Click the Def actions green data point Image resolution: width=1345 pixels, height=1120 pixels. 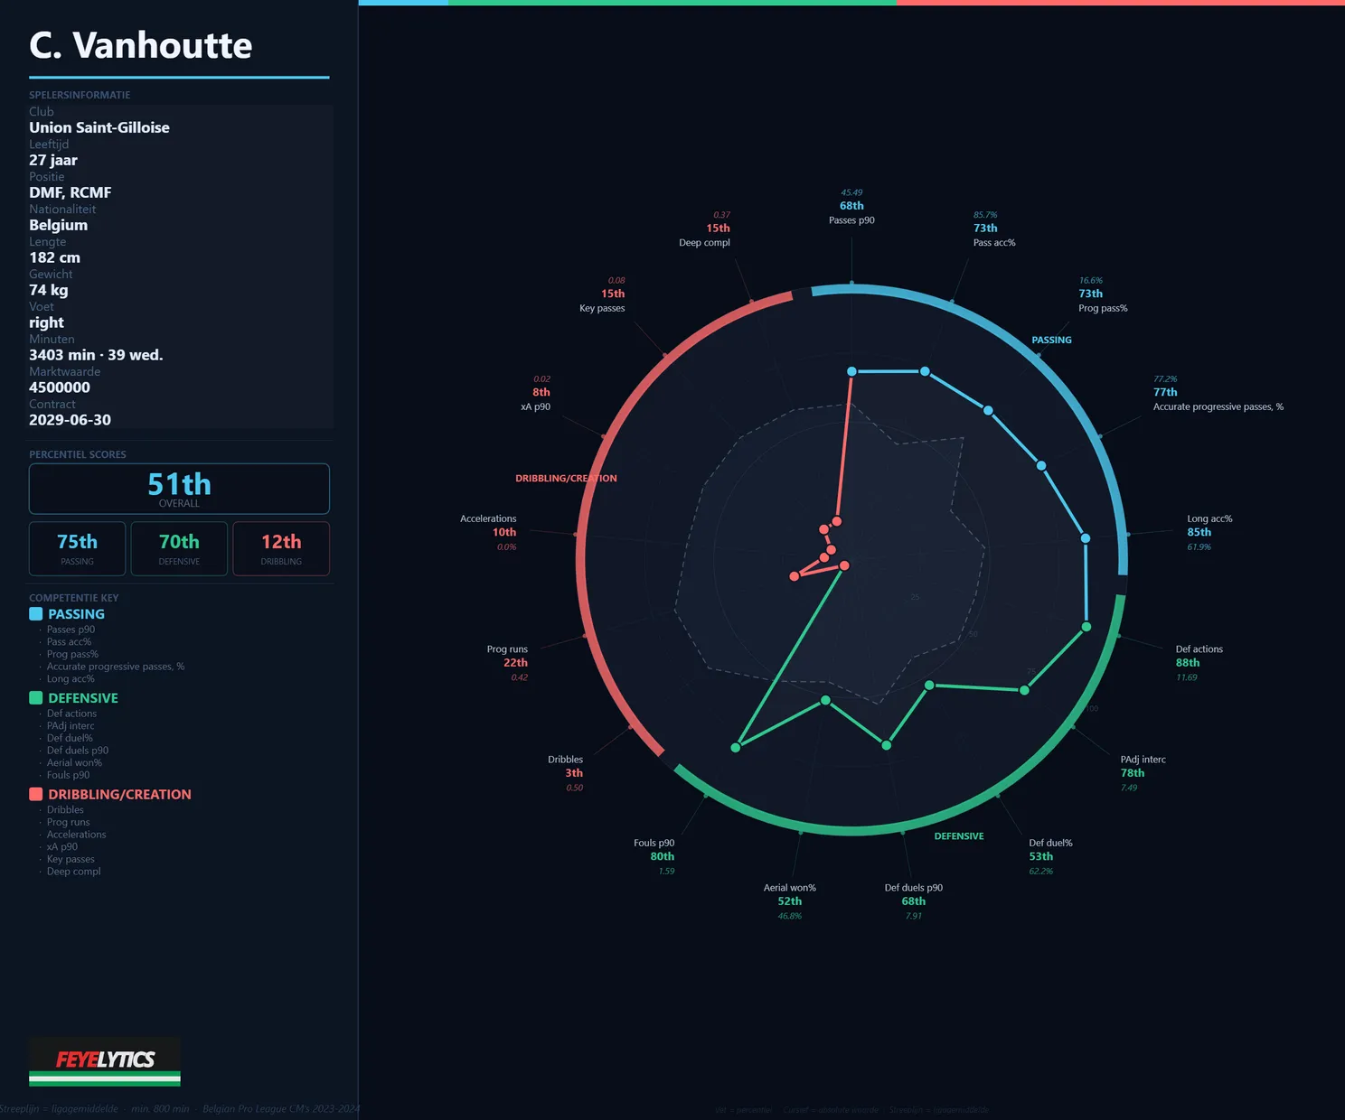pos(1086,627)
